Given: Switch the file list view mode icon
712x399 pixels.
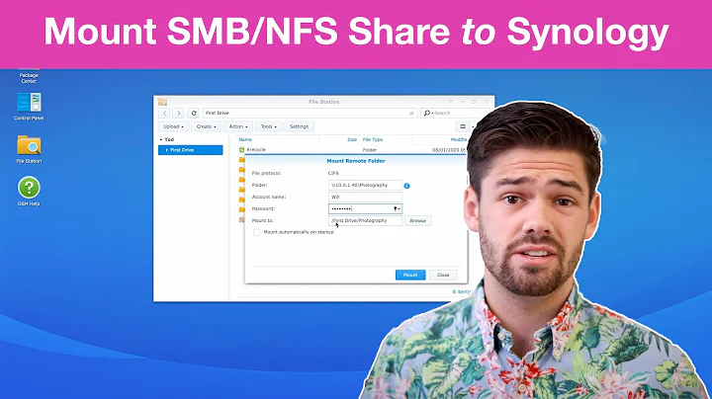Looking at the screenshot, I should click(462, 126).
